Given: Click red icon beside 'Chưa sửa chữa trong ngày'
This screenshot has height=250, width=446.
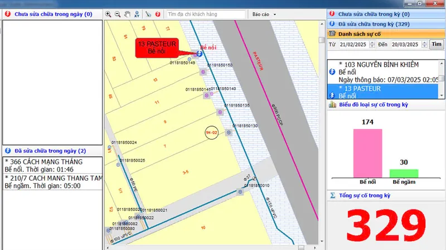Looking at the screenshot, I should (8, 14).
